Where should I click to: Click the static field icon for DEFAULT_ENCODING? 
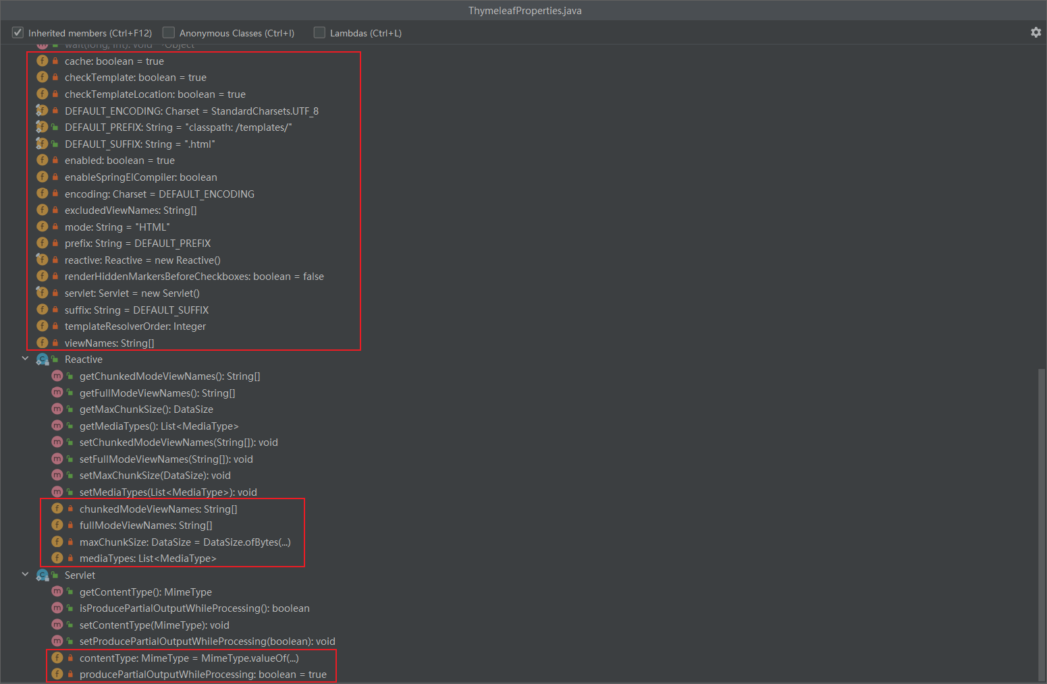click(43, 110)
